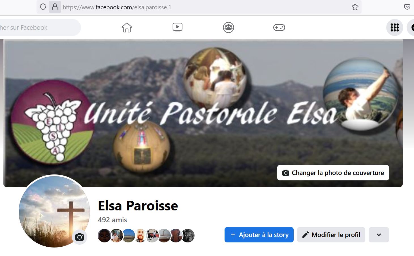Open the Groups icon in navigation
Viewport: 414px width, 256px height.
tap(228, 27)
